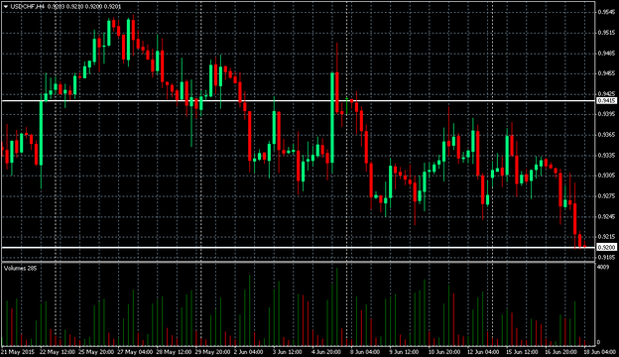Click the 27 May 04:00 time label
Viewport: 619px width, 357px height.
(135, 352)
